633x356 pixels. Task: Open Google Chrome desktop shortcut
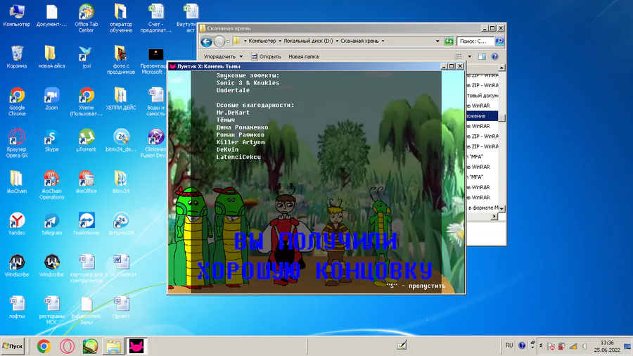coord(17,101)
